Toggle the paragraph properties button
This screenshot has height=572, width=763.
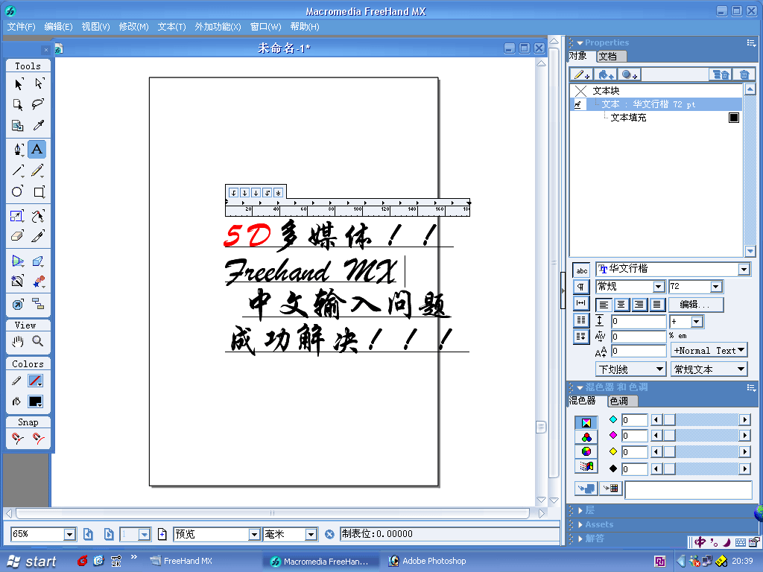click(581, 287)
